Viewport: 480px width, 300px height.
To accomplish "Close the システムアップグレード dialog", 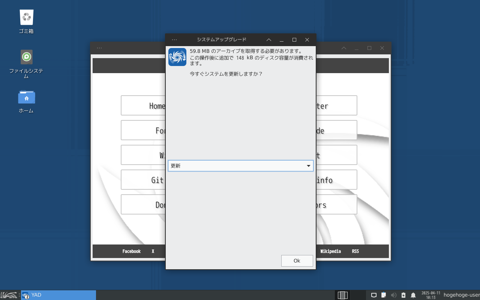I will point(307,40).
